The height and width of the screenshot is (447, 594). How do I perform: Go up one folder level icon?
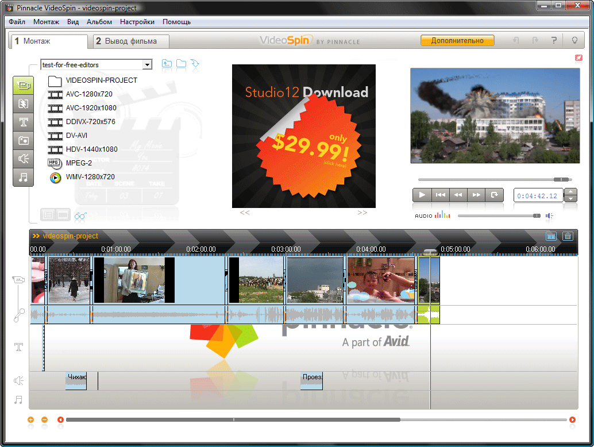click(x=167, y=63)
